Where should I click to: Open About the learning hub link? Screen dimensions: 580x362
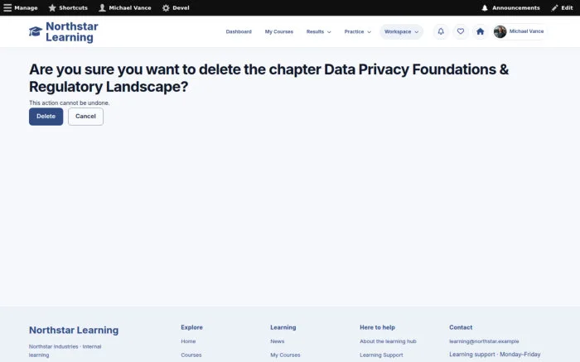388,341
